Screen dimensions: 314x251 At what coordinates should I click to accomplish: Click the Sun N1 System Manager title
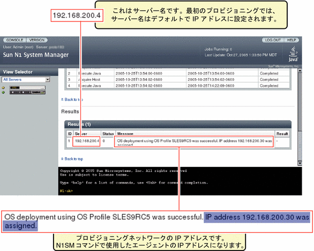[36, 55]
